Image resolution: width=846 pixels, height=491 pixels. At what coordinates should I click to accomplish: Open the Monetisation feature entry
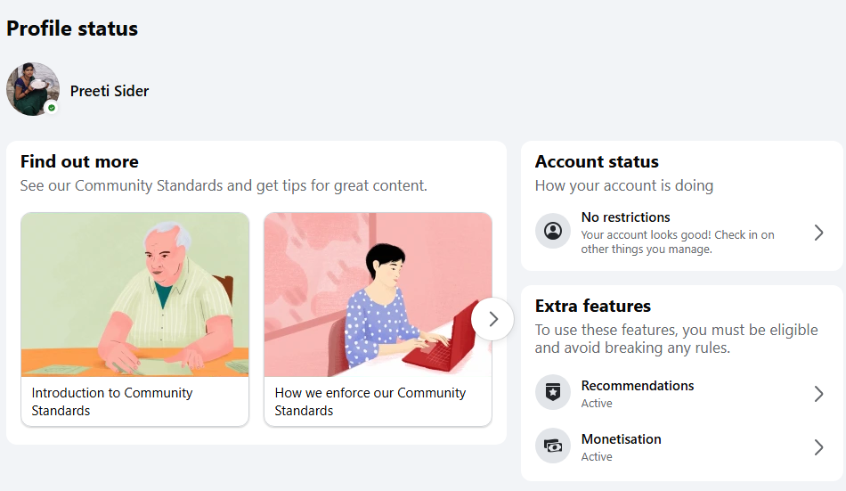pyautogui.click(x=681, y=446)
